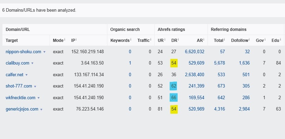Open total referring domains 533
The image size is (285, 139).
click(221, 75)
